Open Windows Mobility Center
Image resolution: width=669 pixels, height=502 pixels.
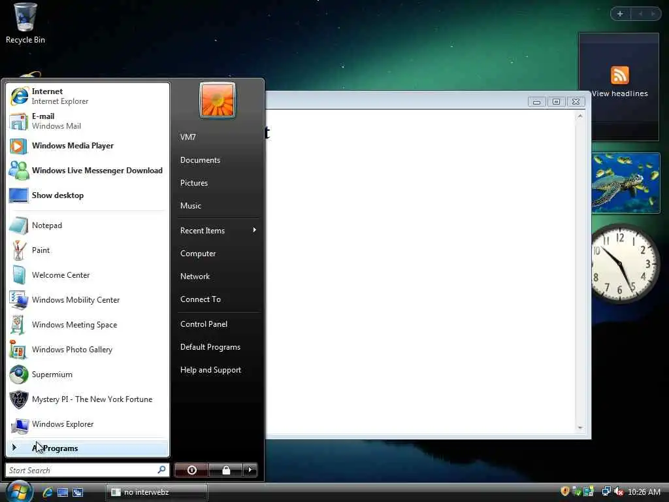[x=88, y=299]
